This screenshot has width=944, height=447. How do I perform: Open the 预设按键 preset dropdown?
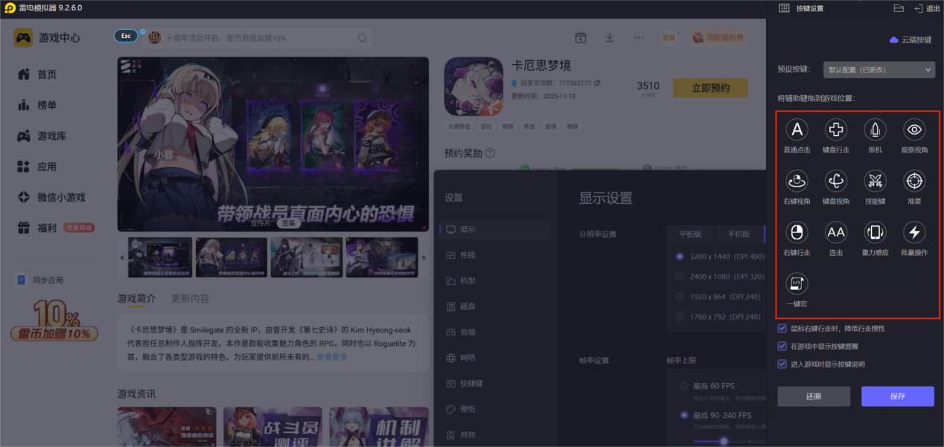coord(879,69)
